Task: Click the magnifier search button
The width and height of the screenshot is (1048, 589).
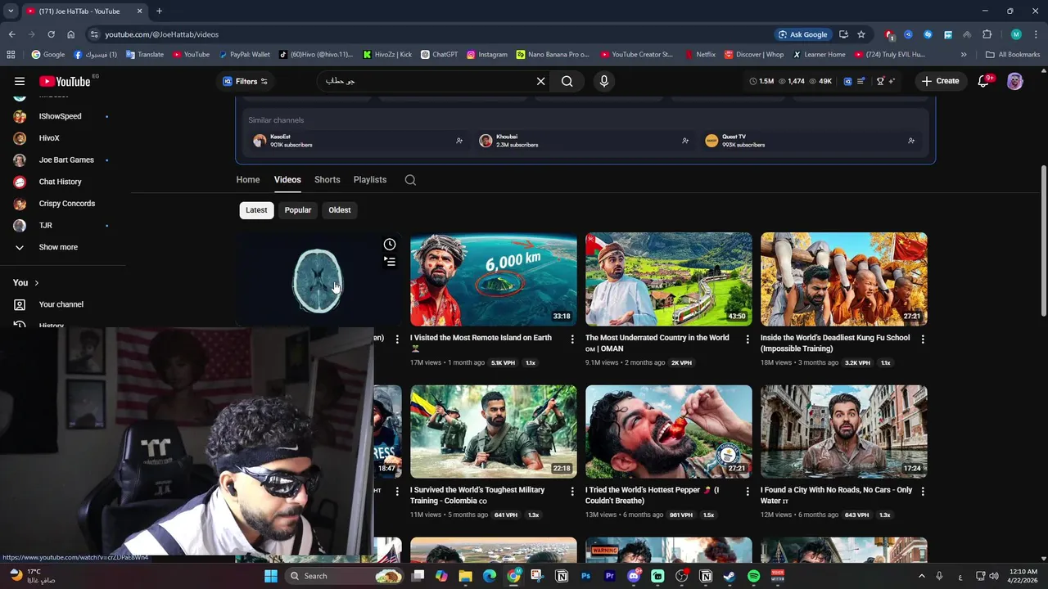Action: 567,81
